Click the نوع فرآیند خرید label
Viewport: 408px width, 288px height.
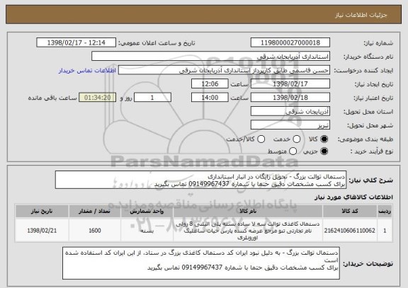pos(372,151)
